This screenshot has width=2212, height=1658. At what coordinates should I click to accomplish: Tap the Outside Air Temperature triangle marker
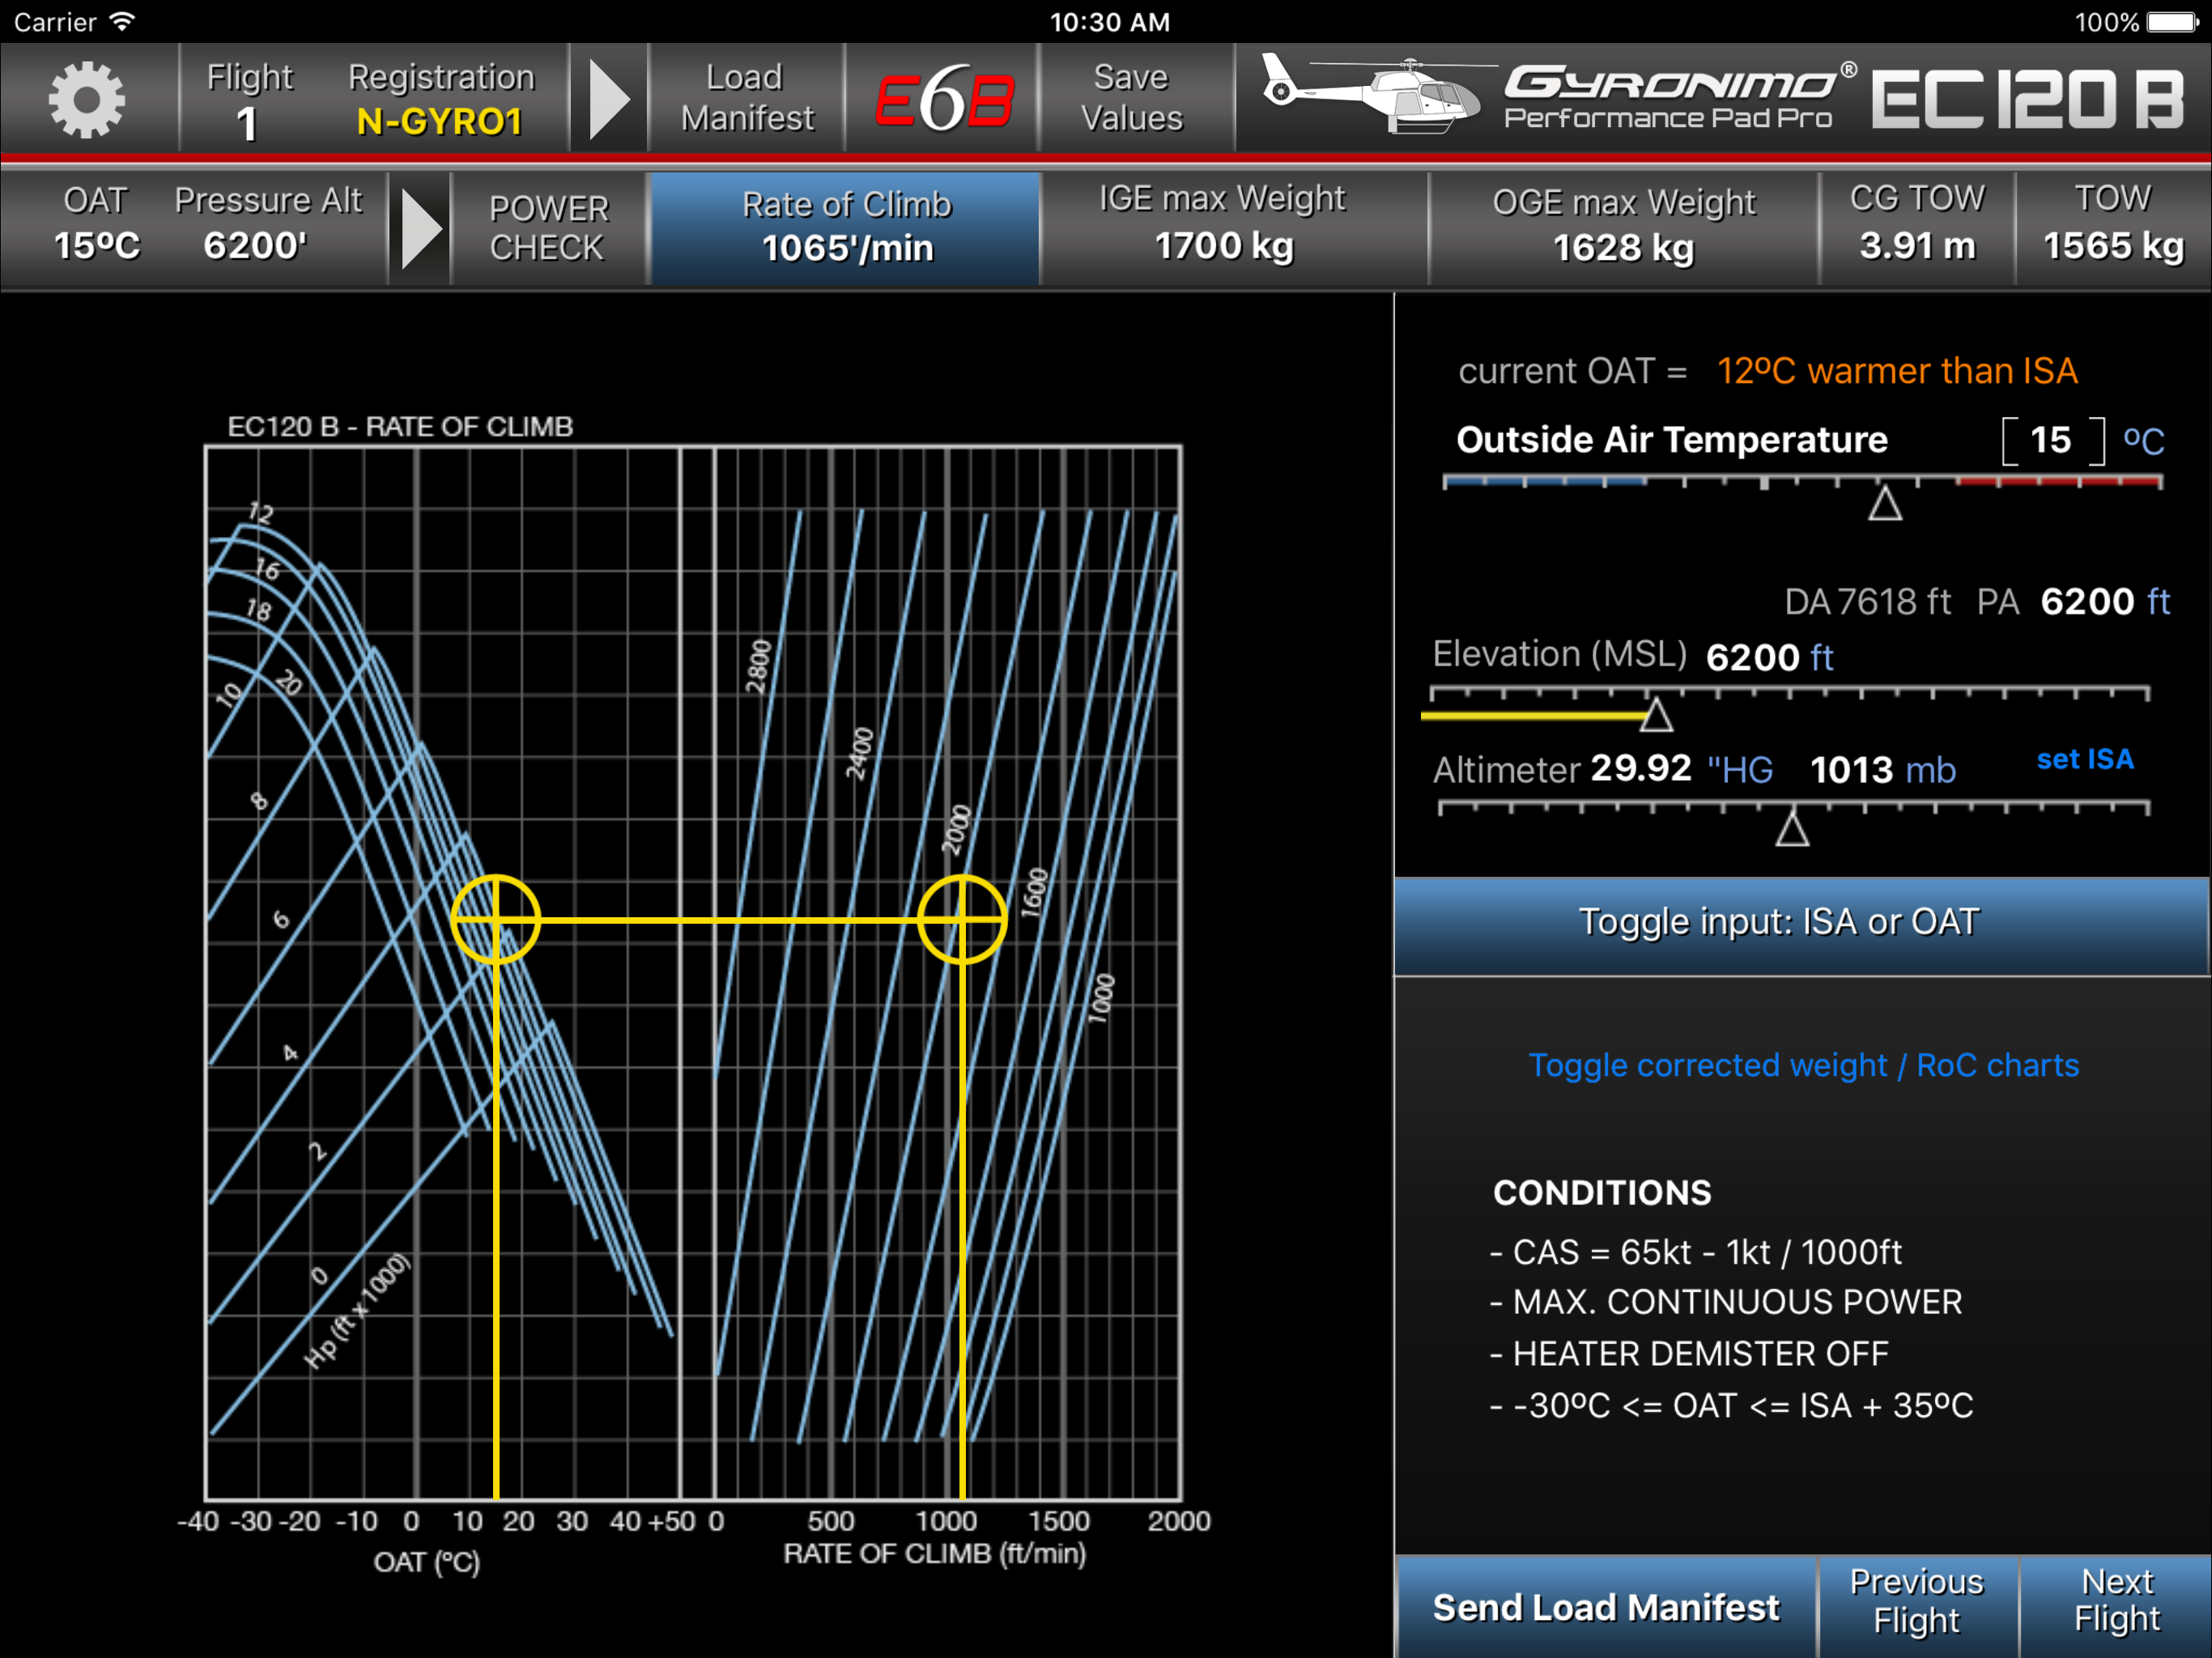(x=1885, y=504)
